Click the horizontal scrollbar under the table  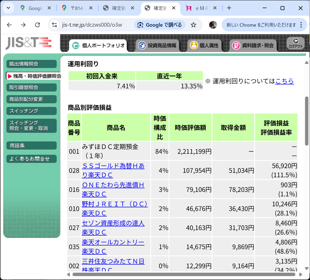(183, 275)
